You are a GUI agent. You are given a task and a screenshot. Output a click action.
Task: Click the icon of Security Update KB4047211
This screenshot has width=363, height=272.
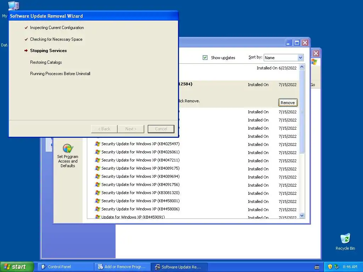[x=97, y=160]
